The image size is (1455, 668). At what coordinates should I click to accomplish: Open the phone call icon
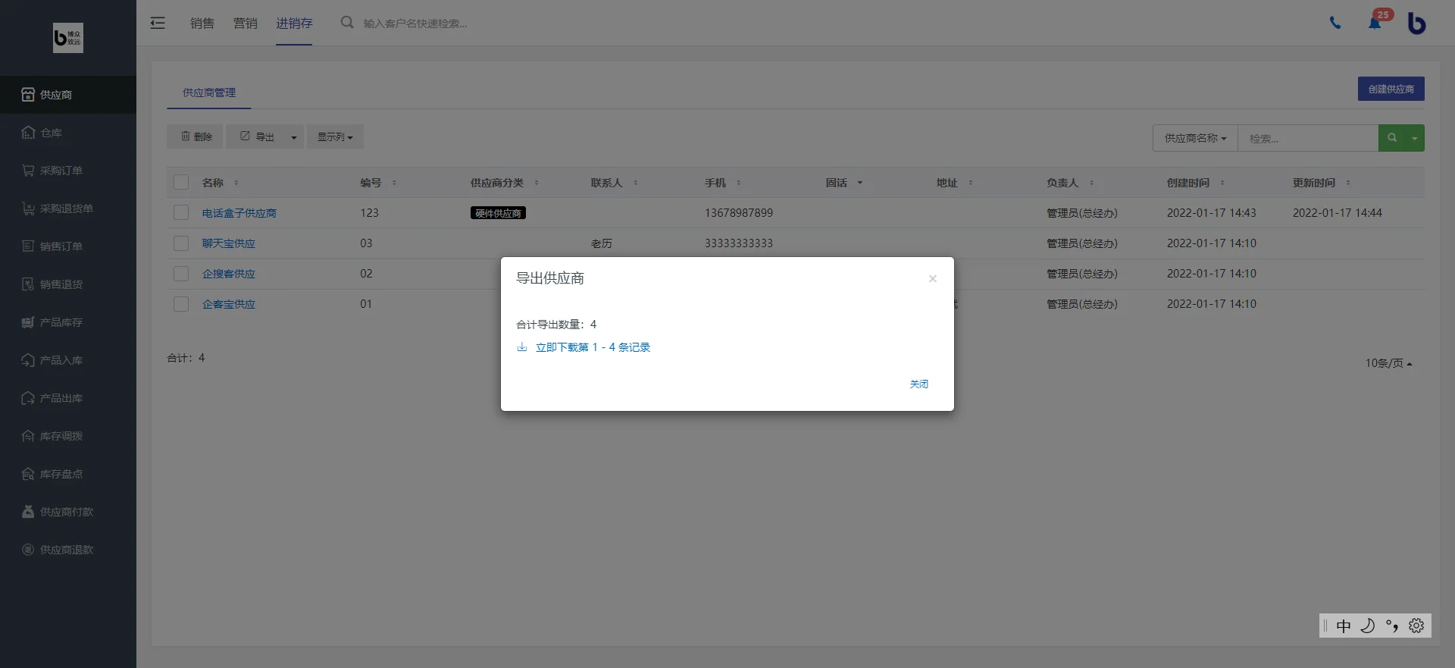tap(1335, 23)
